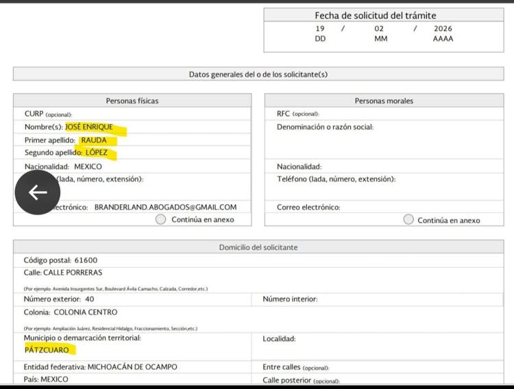Image resolution: width=514 pixels, height=389 pixels.
Task: Click the highlighted municipality PÁTZCUARO
Action: (x=47, y=350)
